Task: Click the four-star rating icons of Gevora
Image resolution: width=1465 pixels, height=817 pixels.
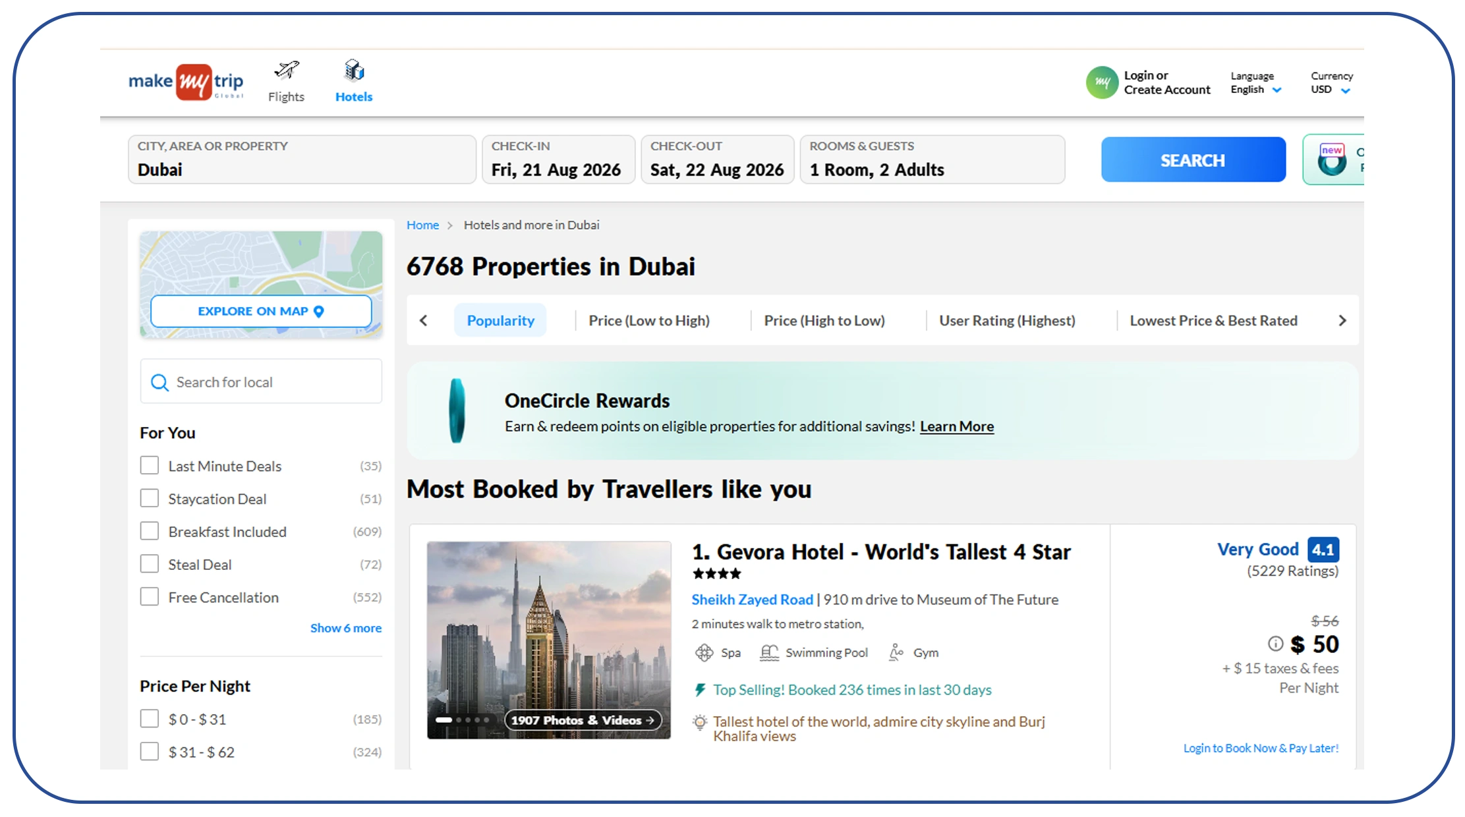Action: [x=717, y=574]
